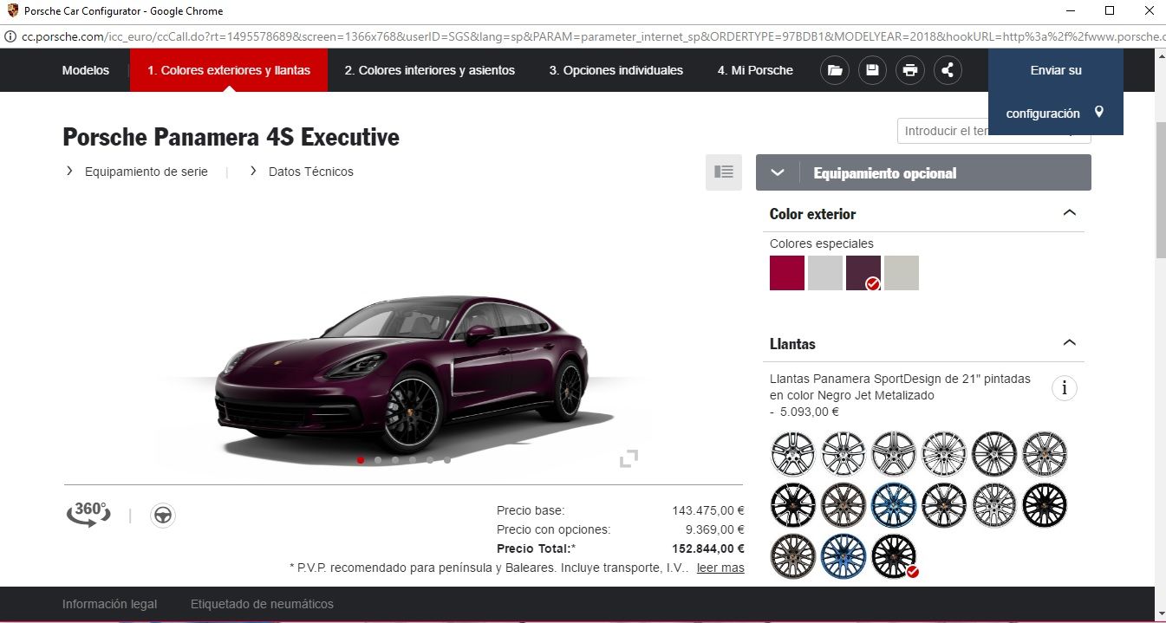Open Etiquetado de neumáticos link

pos(262,604)
